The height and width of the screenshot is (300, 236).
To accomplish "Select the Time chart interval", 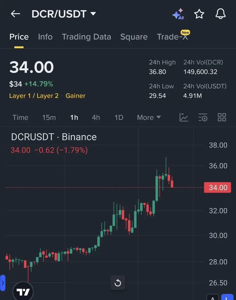I will 20,117.
